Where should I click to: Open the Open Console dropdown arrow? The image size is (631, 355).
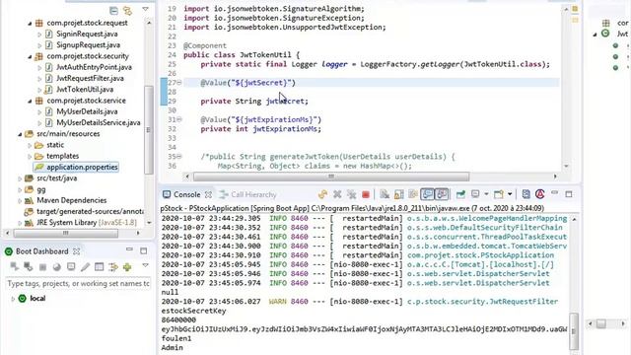pyautogui.click(x=510, y=195)
